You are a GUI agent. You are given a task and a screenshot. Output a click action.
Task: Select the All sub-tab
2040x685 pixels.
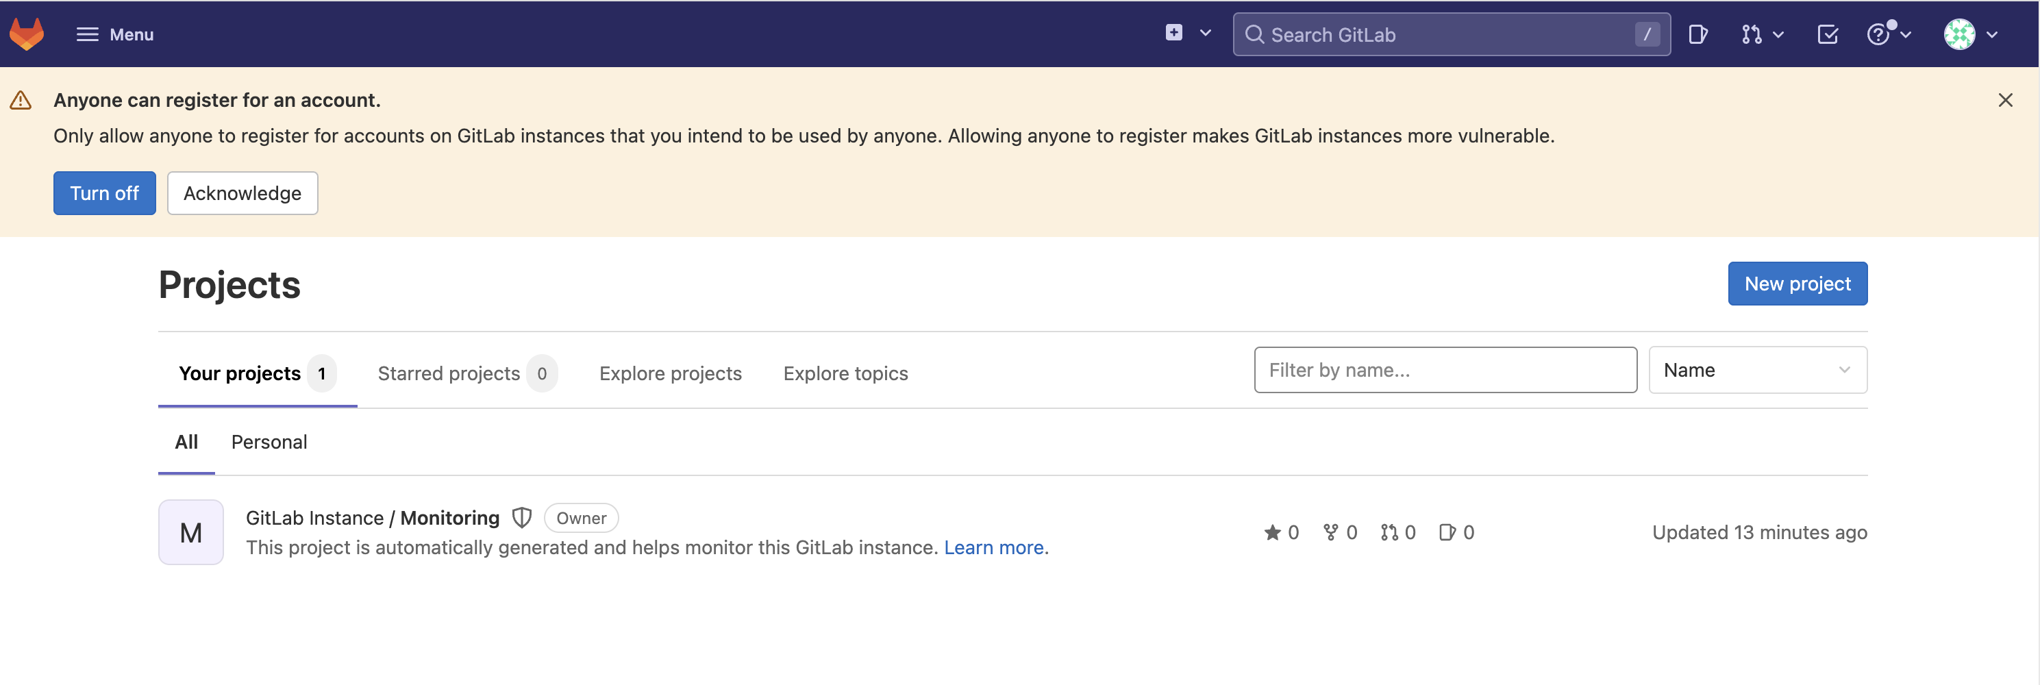[x=186, y=442]
